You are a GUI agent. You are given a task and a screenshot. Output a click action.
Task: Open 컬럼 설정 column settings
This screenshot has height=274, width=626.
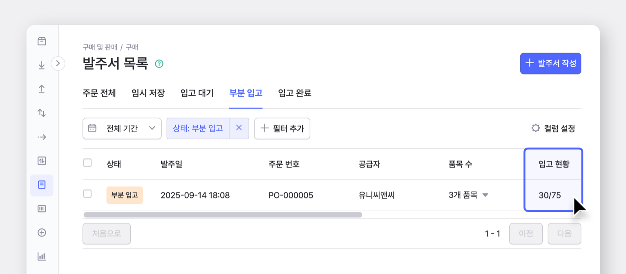(x=553, y=128)
